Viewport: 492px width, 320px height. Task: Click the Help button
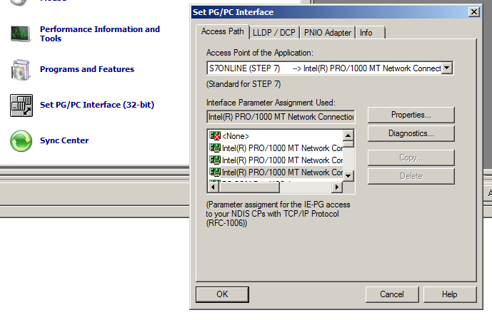450,294
